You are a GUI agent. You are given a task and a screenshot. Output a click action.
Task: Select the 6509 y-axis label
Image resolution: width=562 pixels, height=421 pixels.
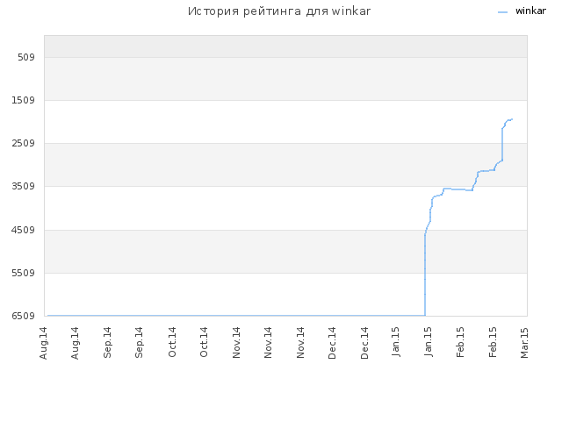(24, 316)
